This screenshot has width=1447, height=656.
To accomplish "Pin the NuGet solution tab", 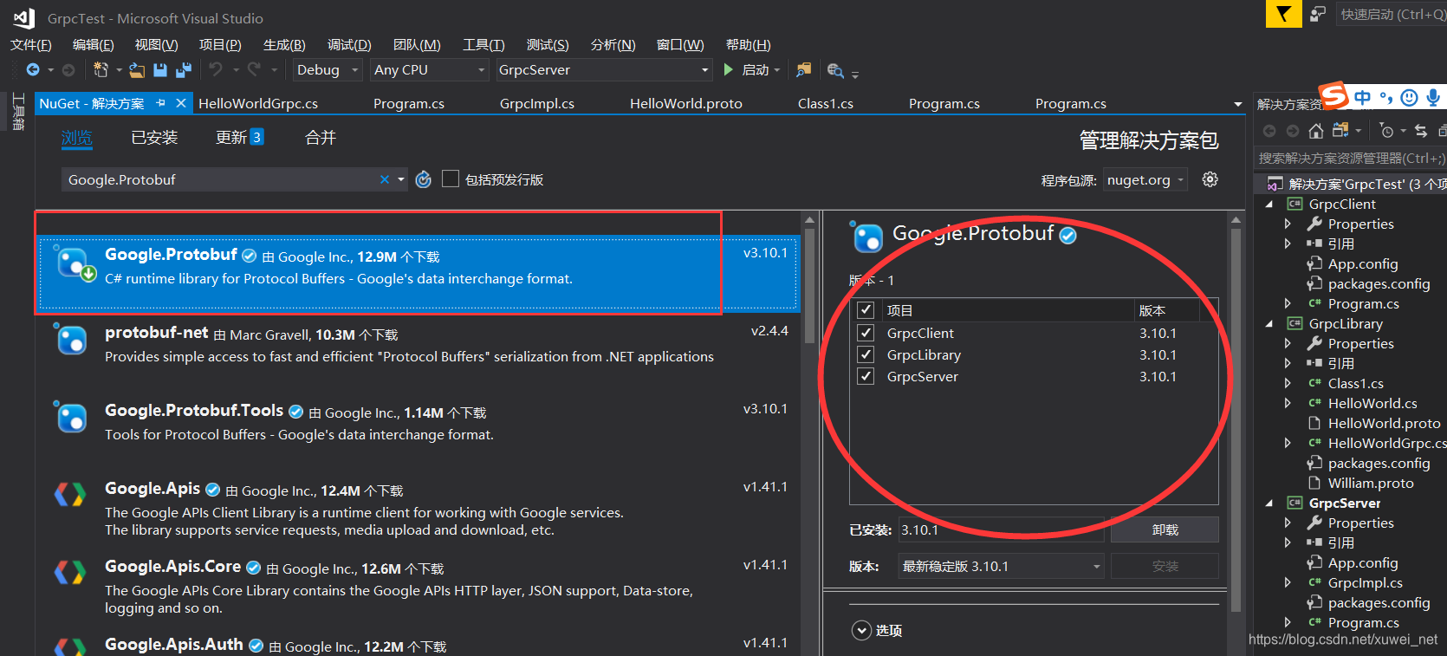I will (x=160, y=103).
